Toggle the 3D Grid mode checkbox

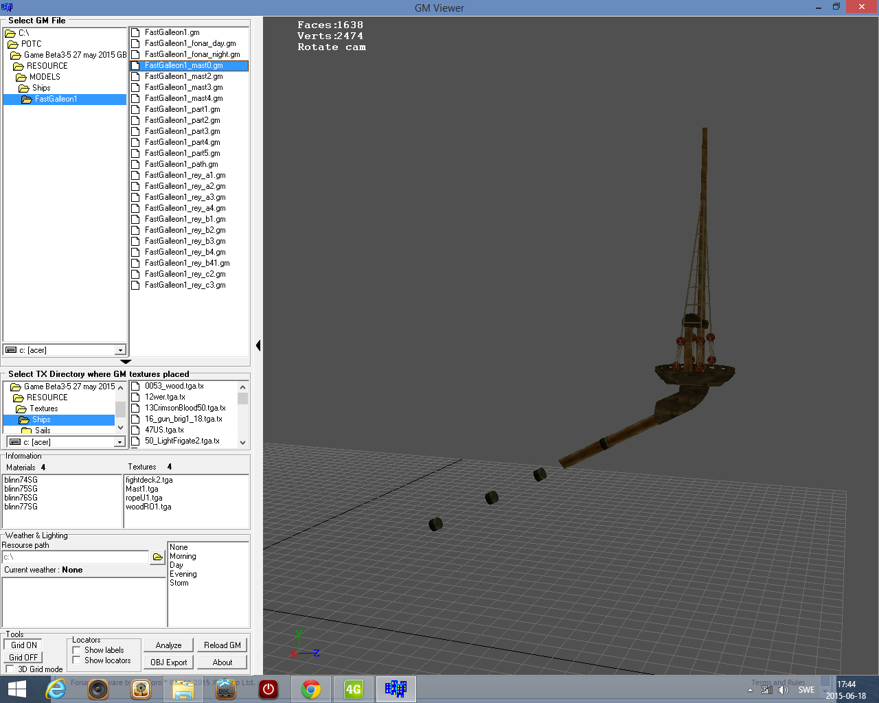tap(10, 669)
